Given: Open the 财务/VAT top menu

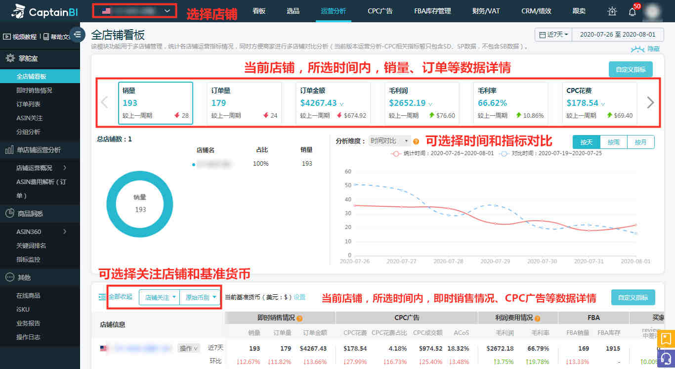Looking at the screenshot, I should [x=486, y=11].
